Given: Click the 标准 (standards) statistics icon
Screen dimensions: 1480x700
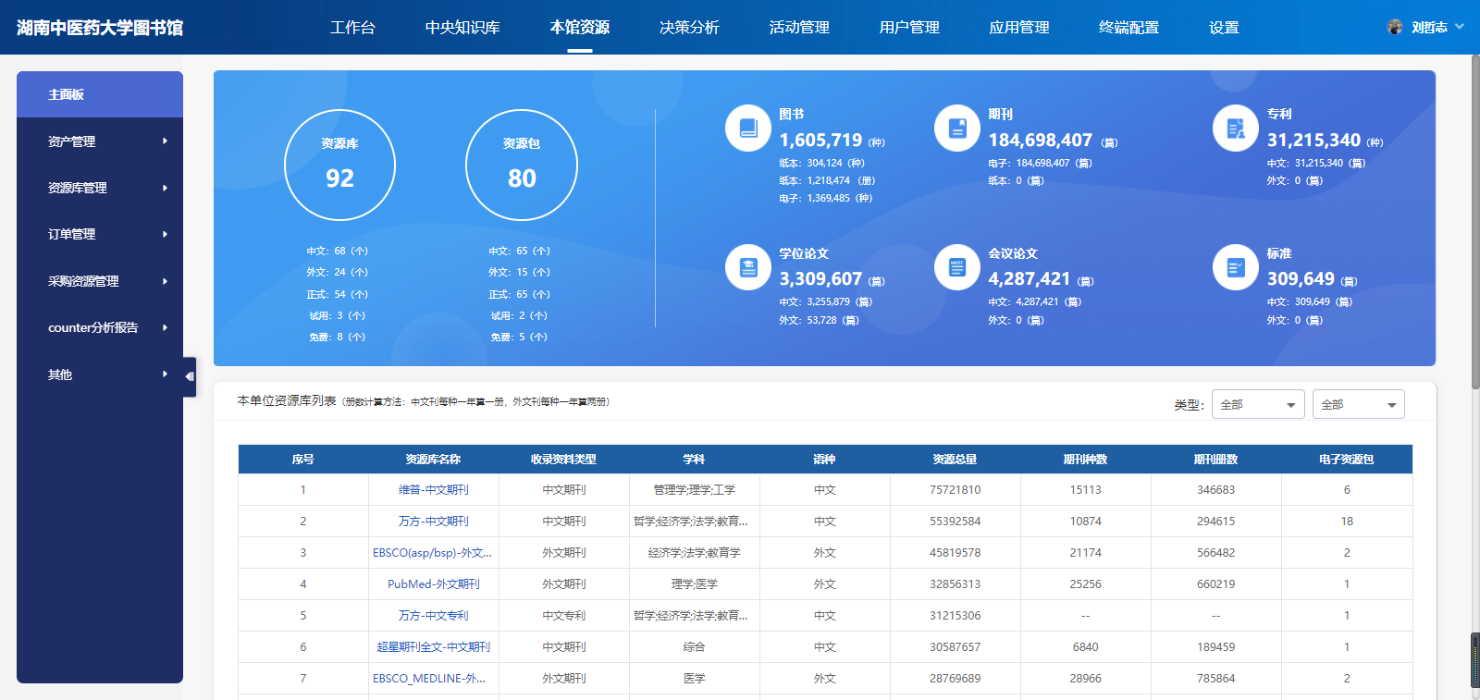Looking at the screenshot, I should [x=1236, y=267].
